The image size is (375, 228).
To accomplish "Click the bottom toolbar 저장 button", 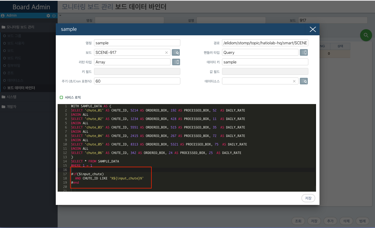I will pyautogui.click(x=314, y=221).
